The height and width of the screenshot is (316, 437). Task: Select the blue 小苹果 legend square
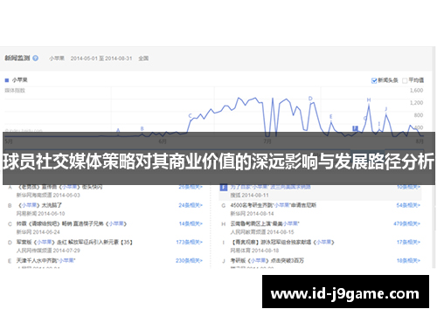(7, 80)
